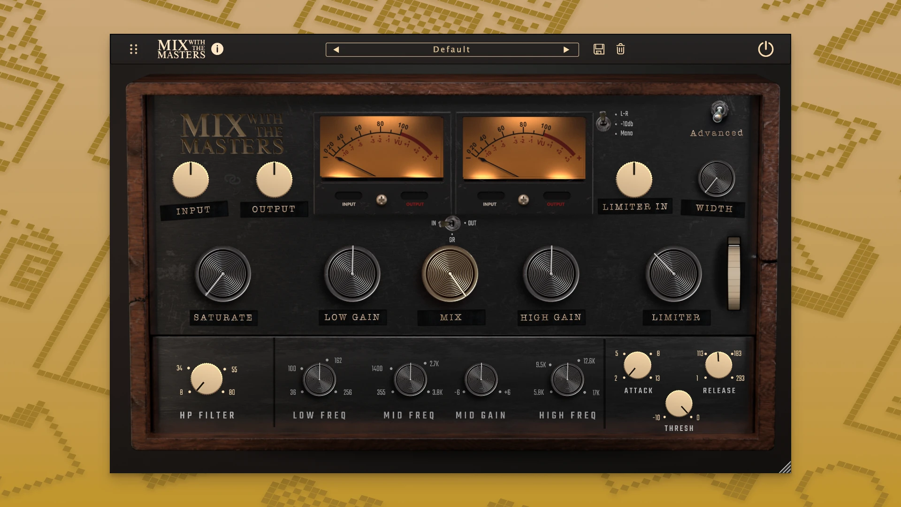Open the Default preset selector

click(x=452, y=49)
